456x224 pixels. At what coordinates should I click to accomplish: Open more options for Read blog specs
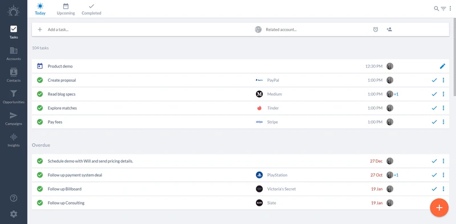tap(443, 94)
